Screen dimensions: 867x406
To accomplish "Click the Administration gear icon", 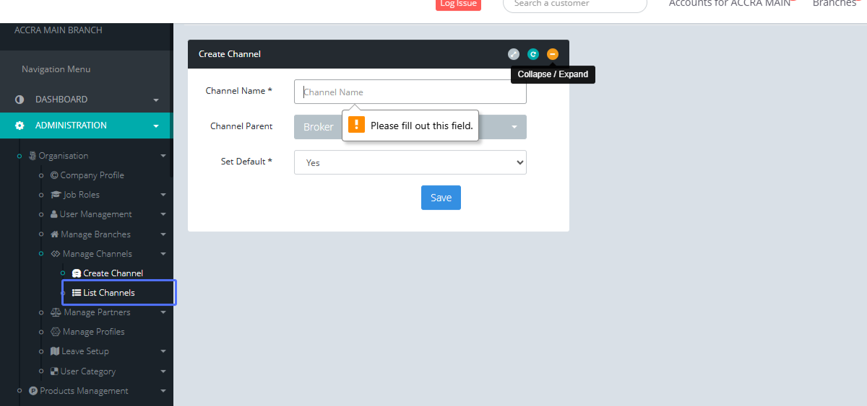I will pyautogui.click(x=20, y=125).
